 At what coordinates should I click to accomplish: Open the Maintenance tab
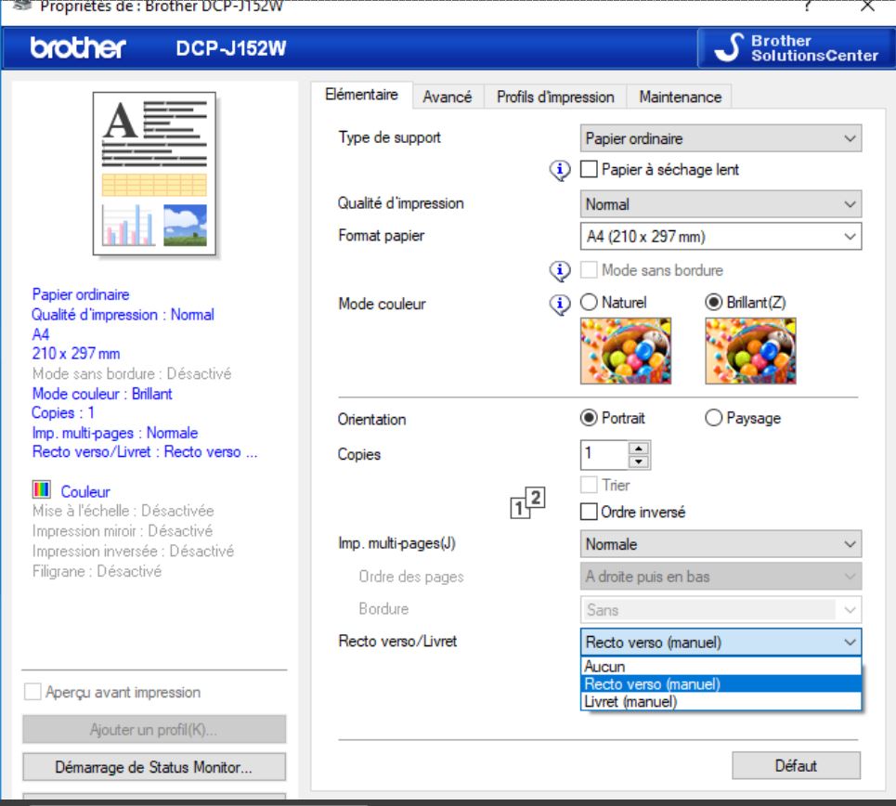click(x=680, y=97)
